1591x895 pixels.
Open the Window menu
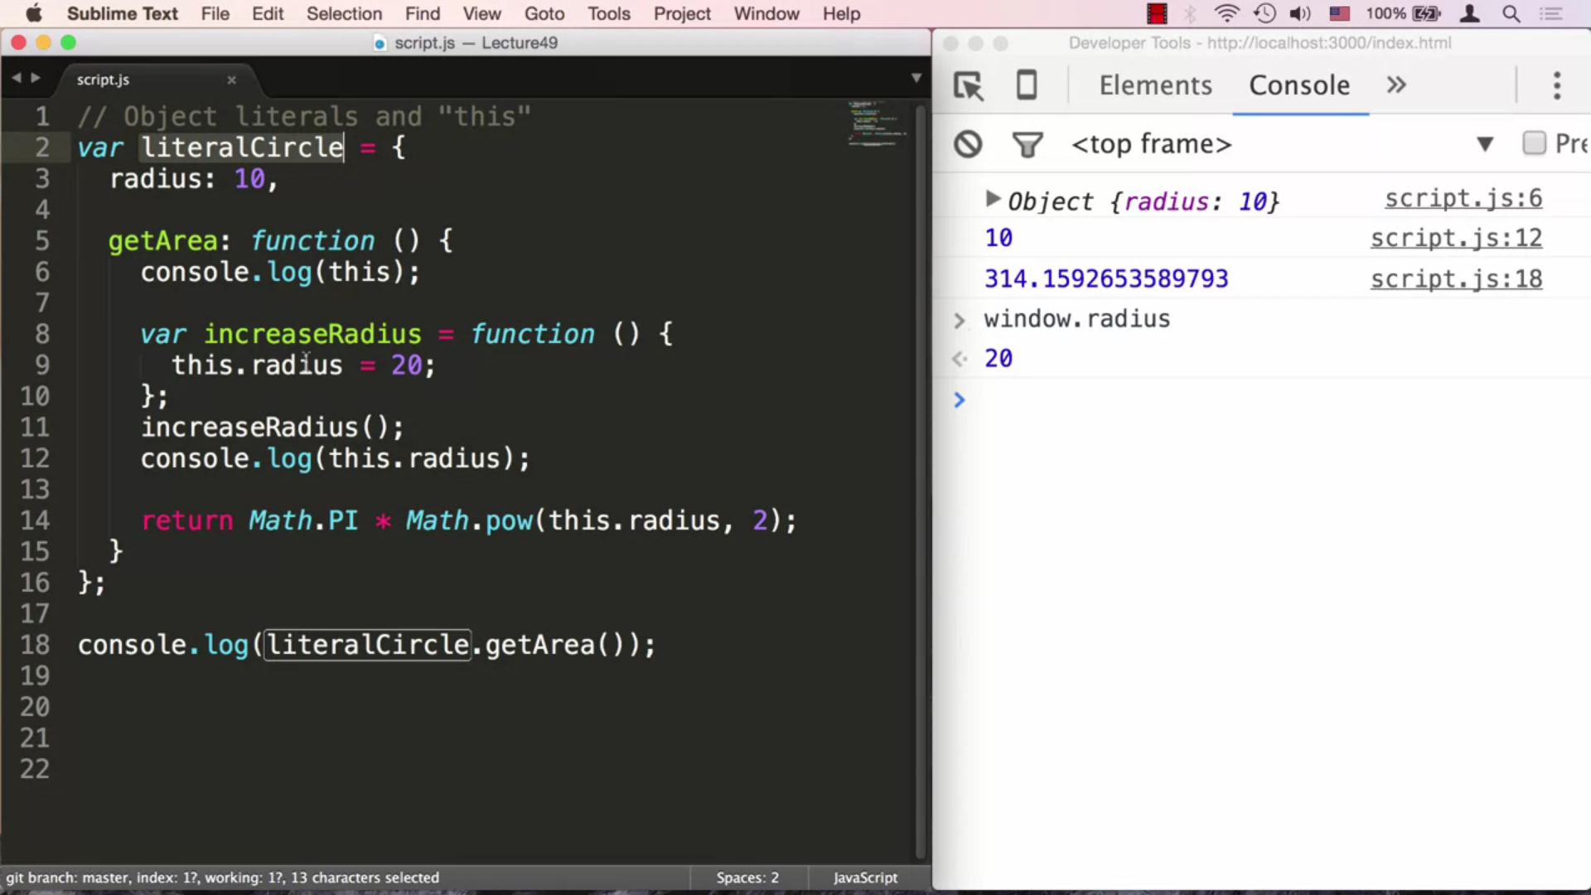coord(766,14)
